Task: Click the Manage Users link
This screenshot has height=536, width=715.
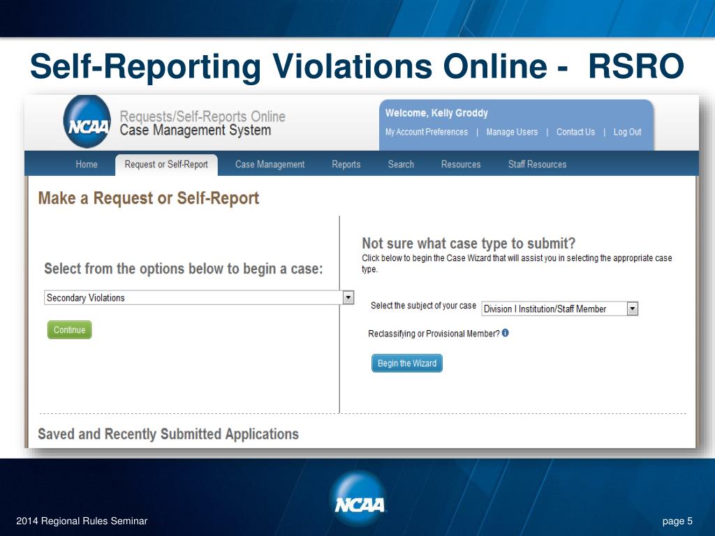Action: point(512,132)
